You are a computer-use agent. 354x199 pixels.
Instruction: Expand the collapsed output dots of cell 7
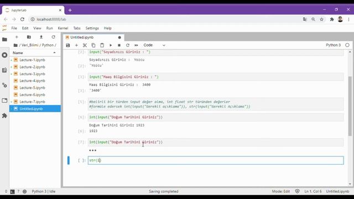pyautogui.click(x=92, y=150)
